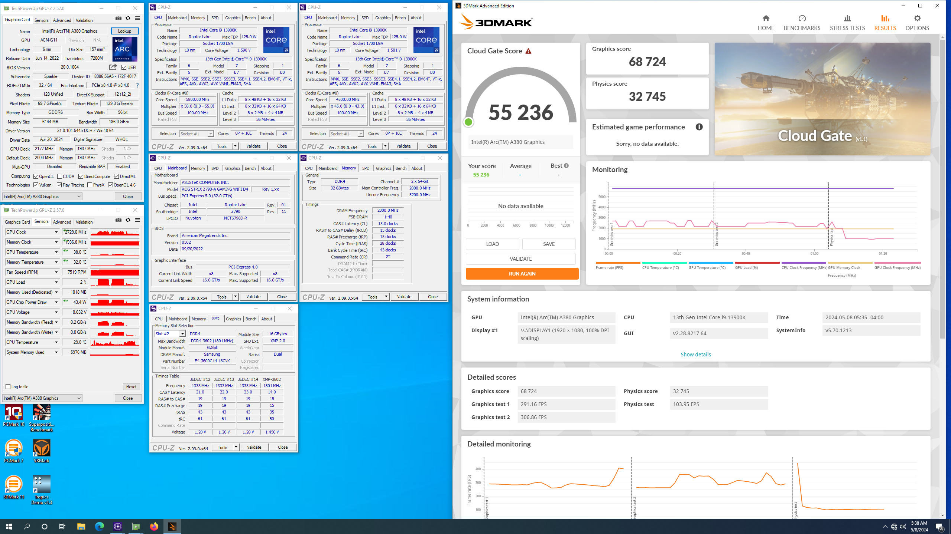Click the orange Frame rate (FPS) legend swatch
The image size is (951, 534).
coord(618,263)
